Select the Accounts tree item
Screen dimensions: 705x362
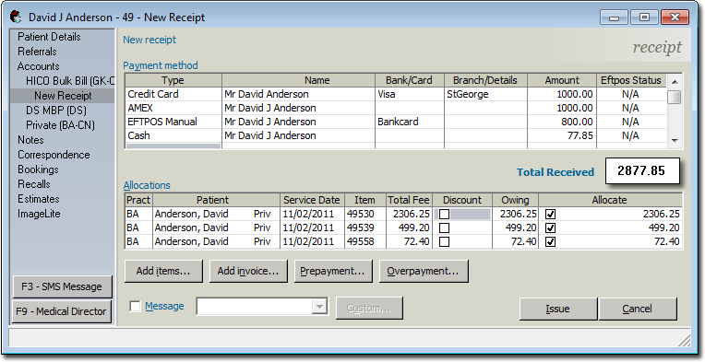38,66
